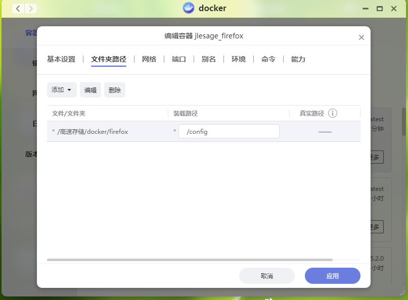Click the info icon beside 真实路径
This screenshot has width=408, height=300.
[x=332, y=113]
